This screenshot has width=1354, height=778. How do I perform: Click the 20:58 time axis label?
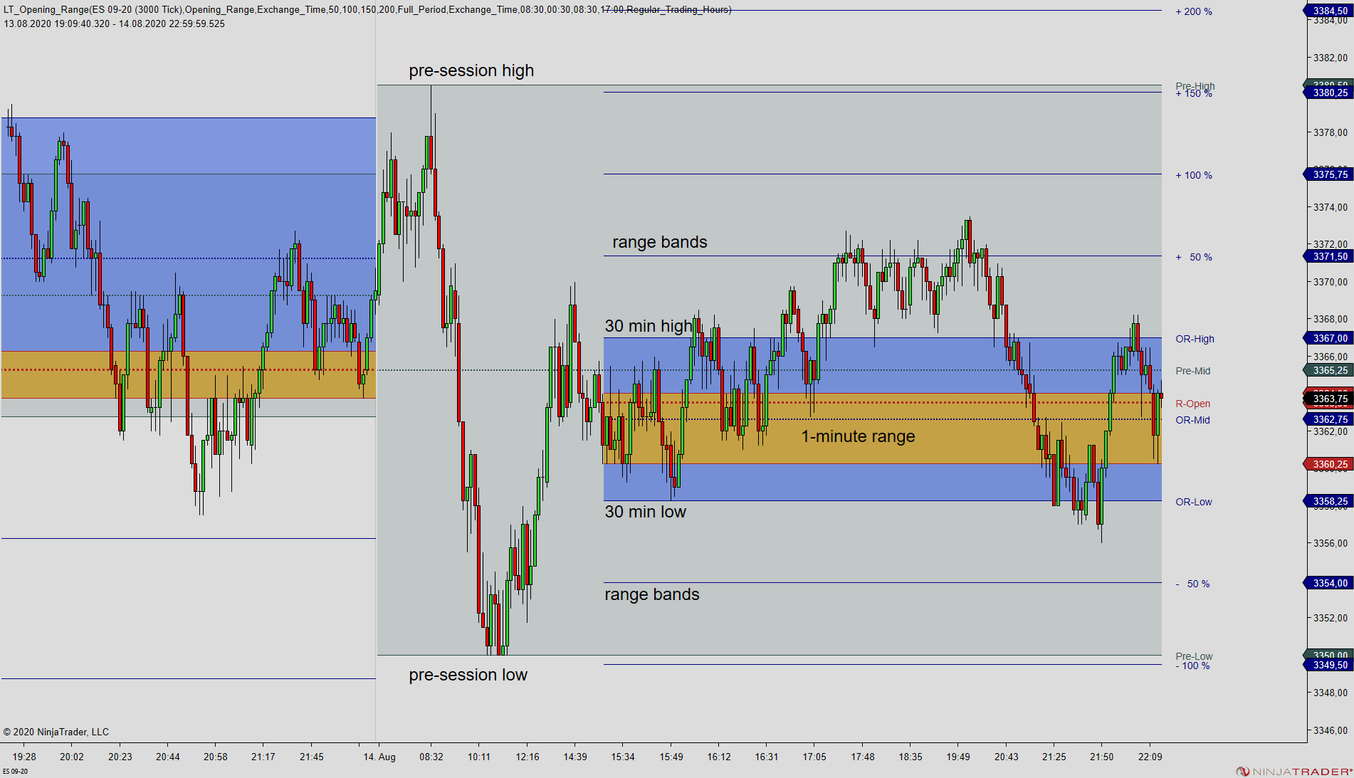216,757
